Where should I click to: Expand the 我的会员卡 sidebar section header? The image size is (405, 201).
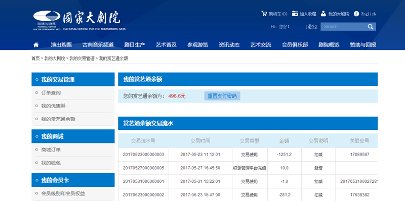(x=73, y=180)
